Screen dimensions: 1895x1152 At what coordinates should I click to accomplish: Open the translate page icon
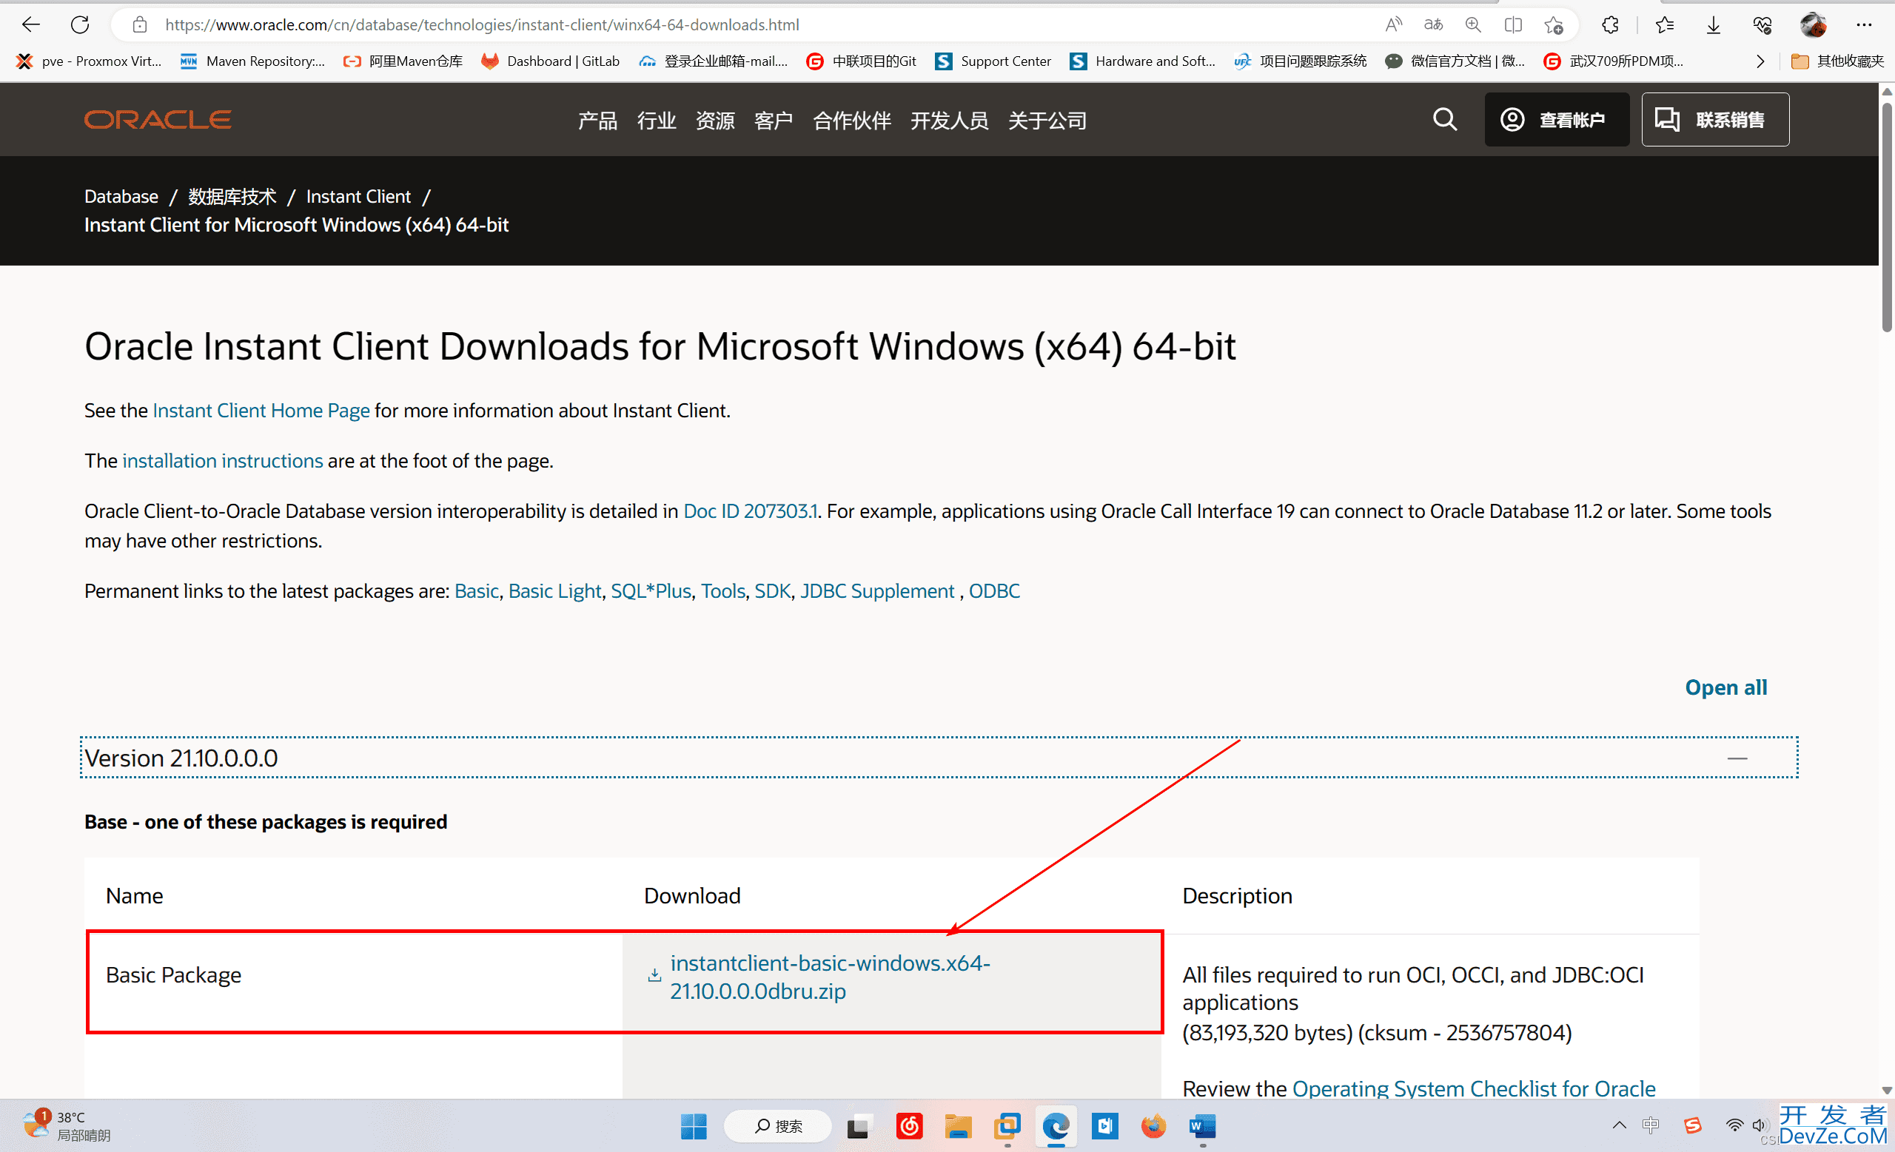click(1434, 24)
